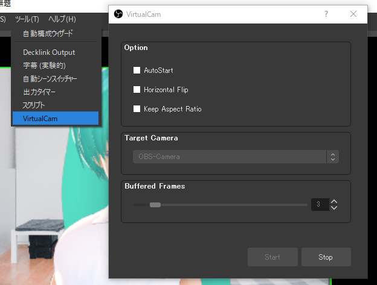Toggle the Horizontal Flip checkbox
This screenshot has width=377, height=285.
pos(137,90)
